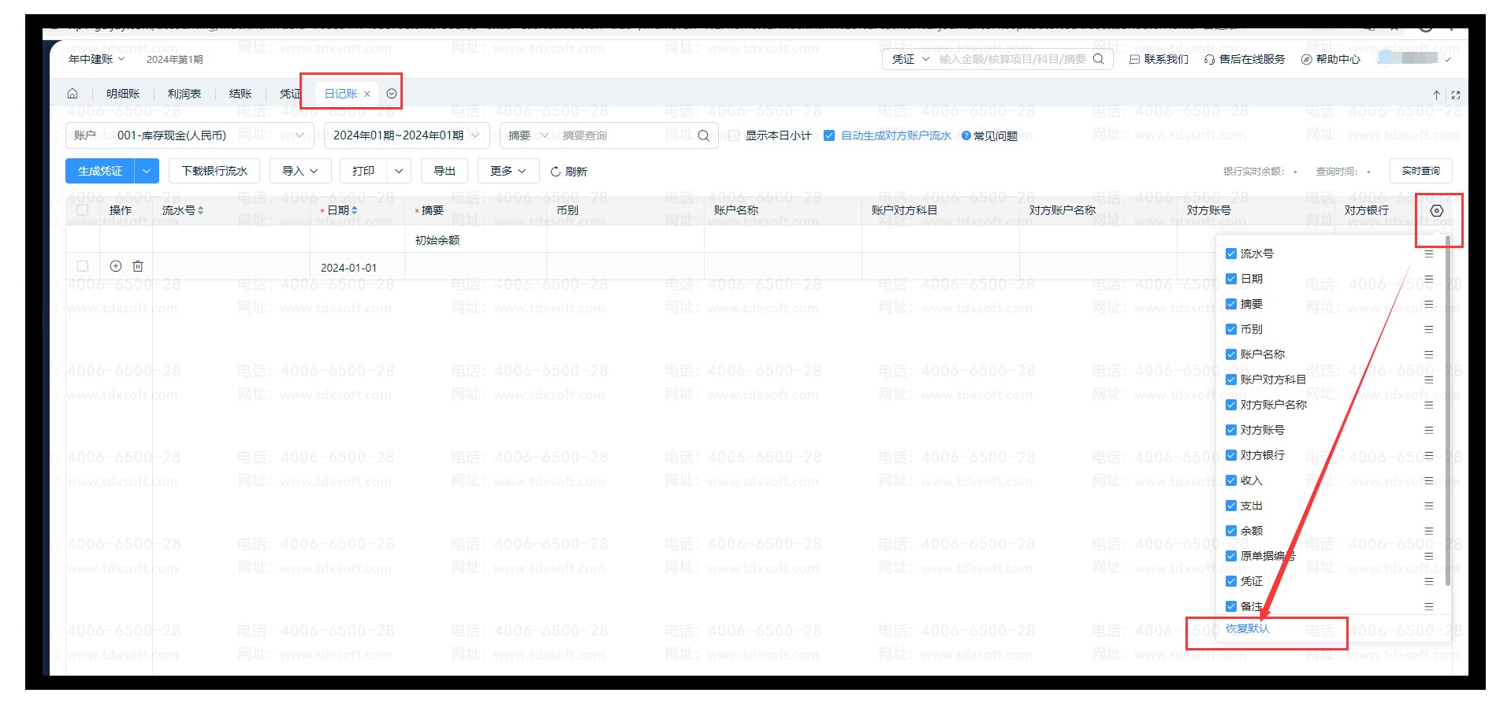The width and height of the screenshot is (1511, 704).
Task: Expand the 更多 dropdown
Action: [508, 171]
